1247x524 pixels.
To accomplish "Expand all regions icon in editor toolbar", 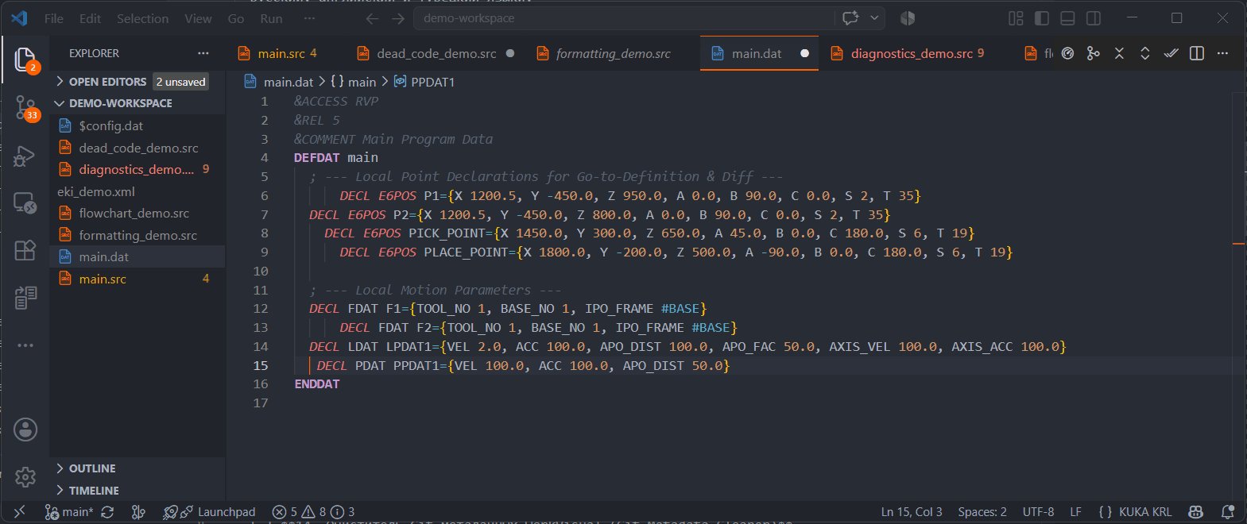I will pos(1145,53).
